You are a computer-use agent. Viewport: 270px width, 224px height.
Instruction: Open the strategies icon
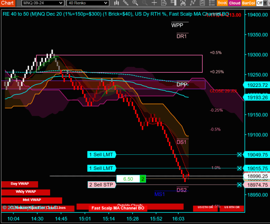point(193,3)
